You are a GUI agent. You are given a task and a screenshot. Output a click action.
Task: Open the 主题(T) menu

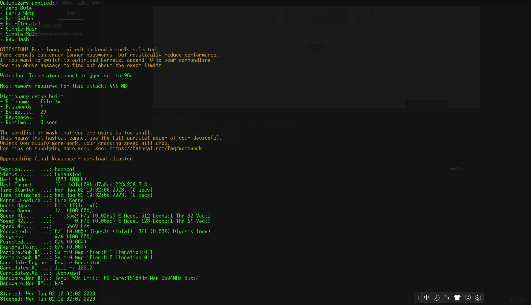click(x=83, y=3)
